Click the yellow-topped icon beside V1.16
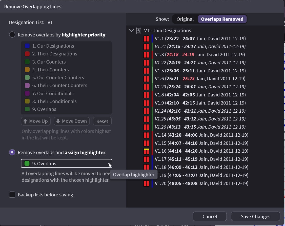The height and width of the screenshot is (226, 285). (x=146, y=151)
